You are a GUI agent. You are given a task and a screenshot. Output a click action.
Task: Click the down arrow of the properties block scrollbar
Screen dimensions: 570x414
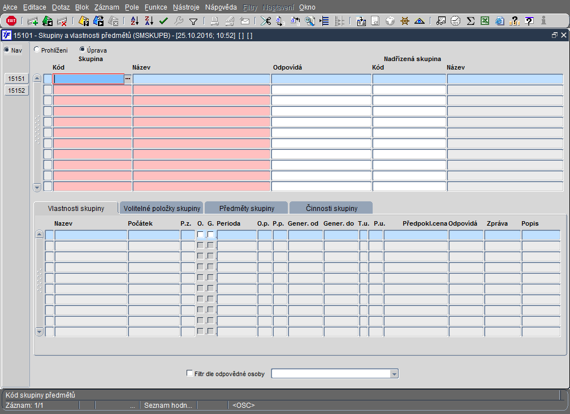(x=39, y=331)
